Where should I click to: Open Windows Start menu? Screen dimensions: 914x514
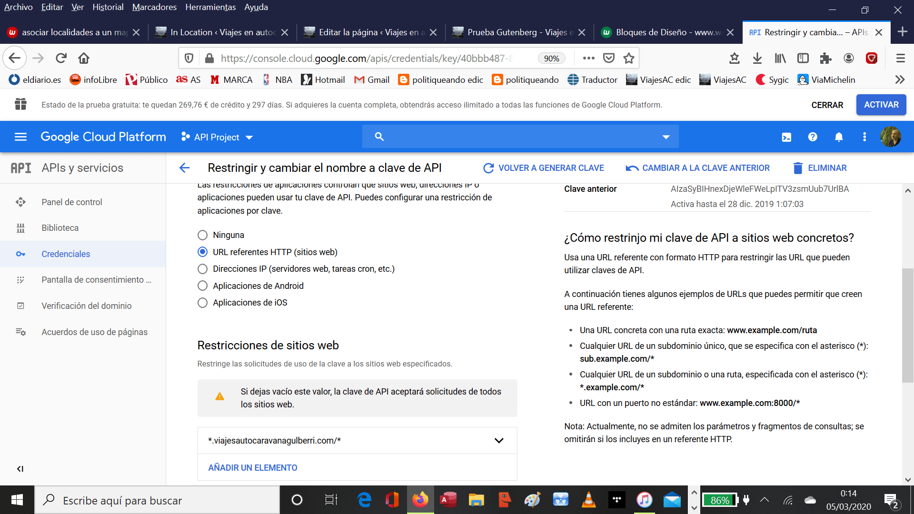[x=17, y=500]
